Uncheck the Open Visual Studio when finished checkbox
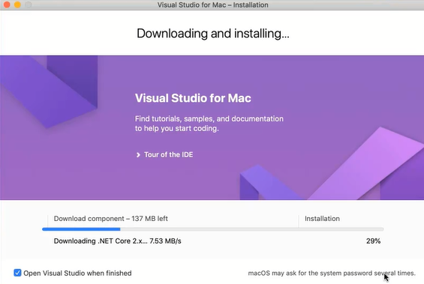The width and height of the screenshot is (424, 284). click(x=17, y=273)
